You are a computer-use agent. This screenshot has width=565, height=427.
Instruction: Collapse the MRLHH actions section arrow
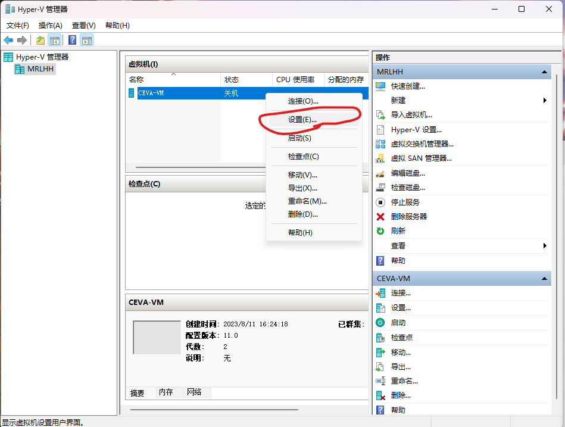[x=545, y=72]
